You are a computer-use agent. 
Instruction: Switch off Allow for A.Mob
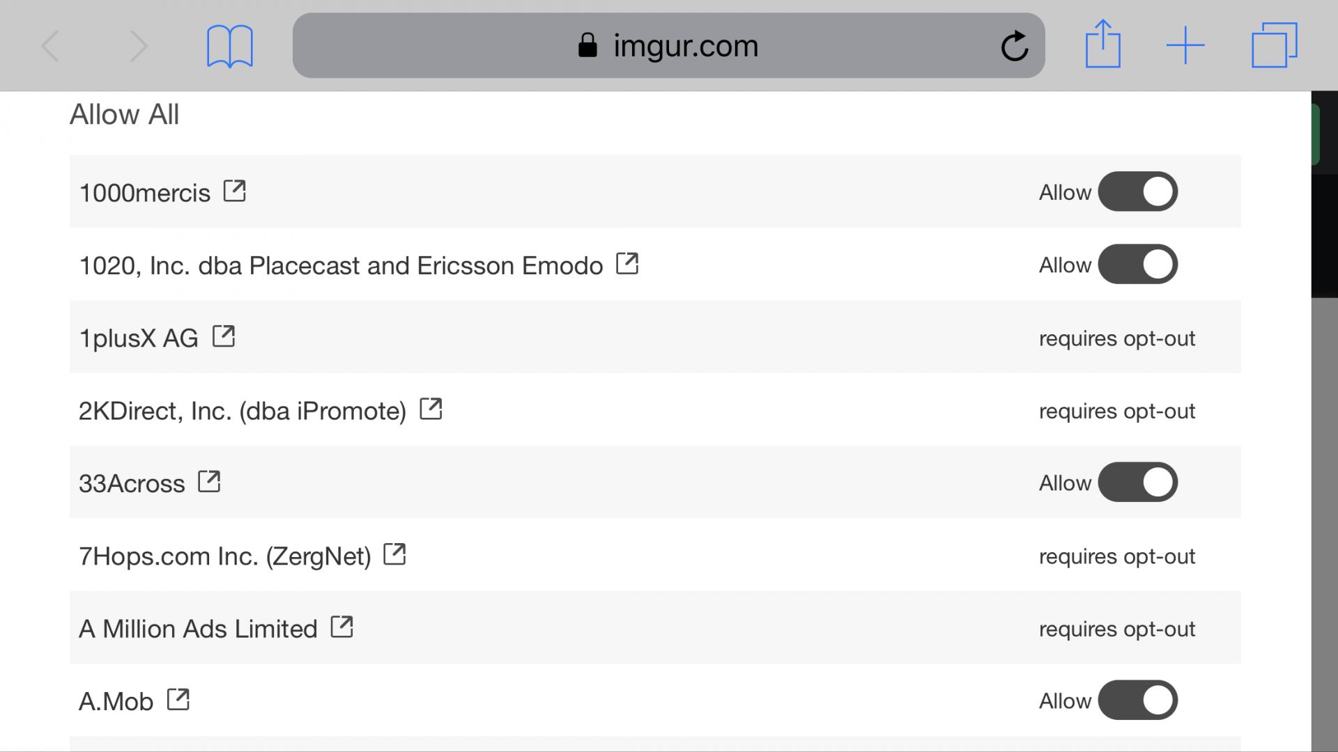pos(1137,700)
